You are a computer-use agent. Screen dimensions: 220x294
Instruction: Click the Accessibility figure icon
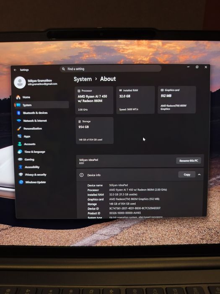coord(21,167)
